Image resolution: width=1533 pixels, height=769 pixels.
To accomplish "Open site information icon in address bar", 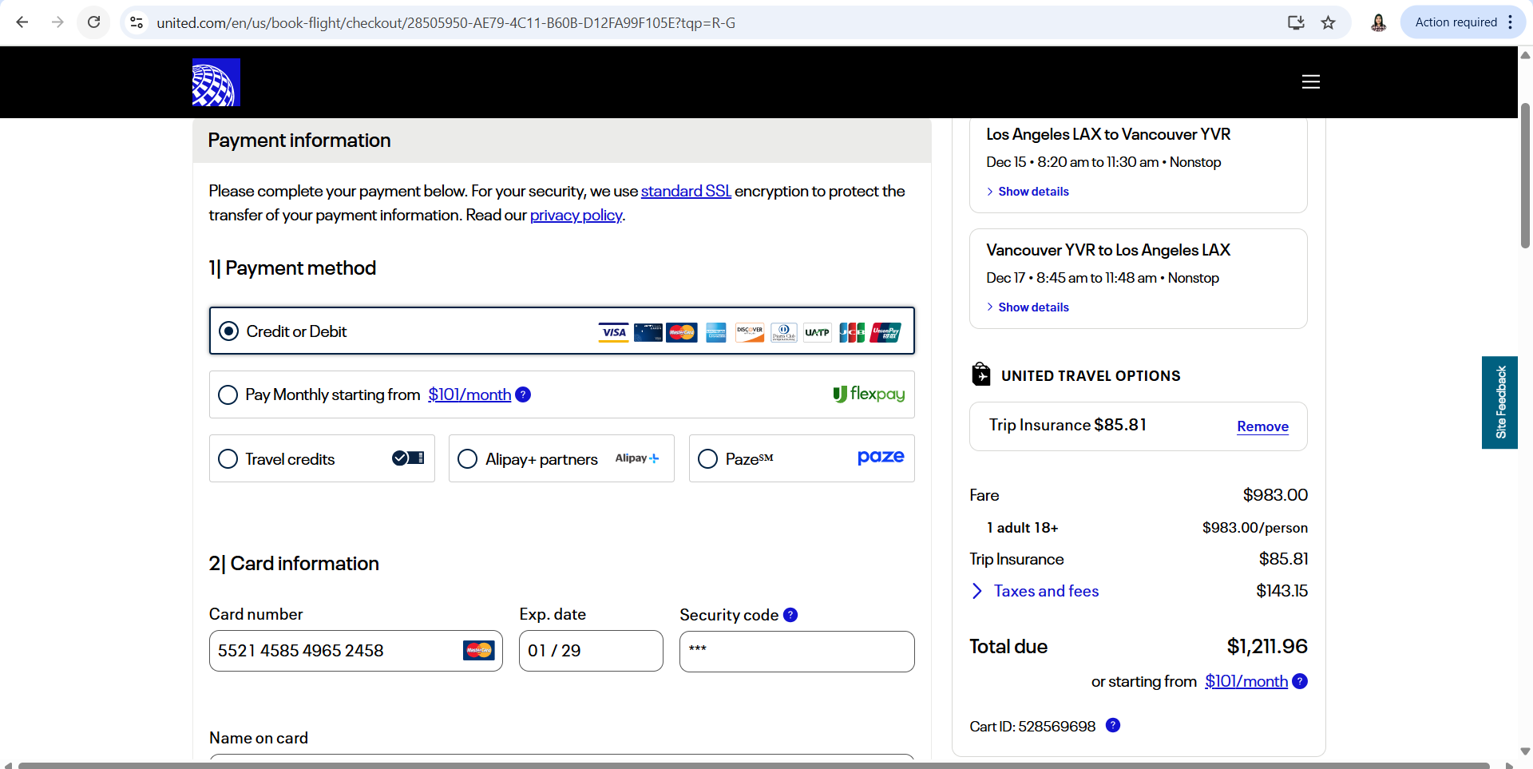I will pyautogui.click(x=137, y=22).
